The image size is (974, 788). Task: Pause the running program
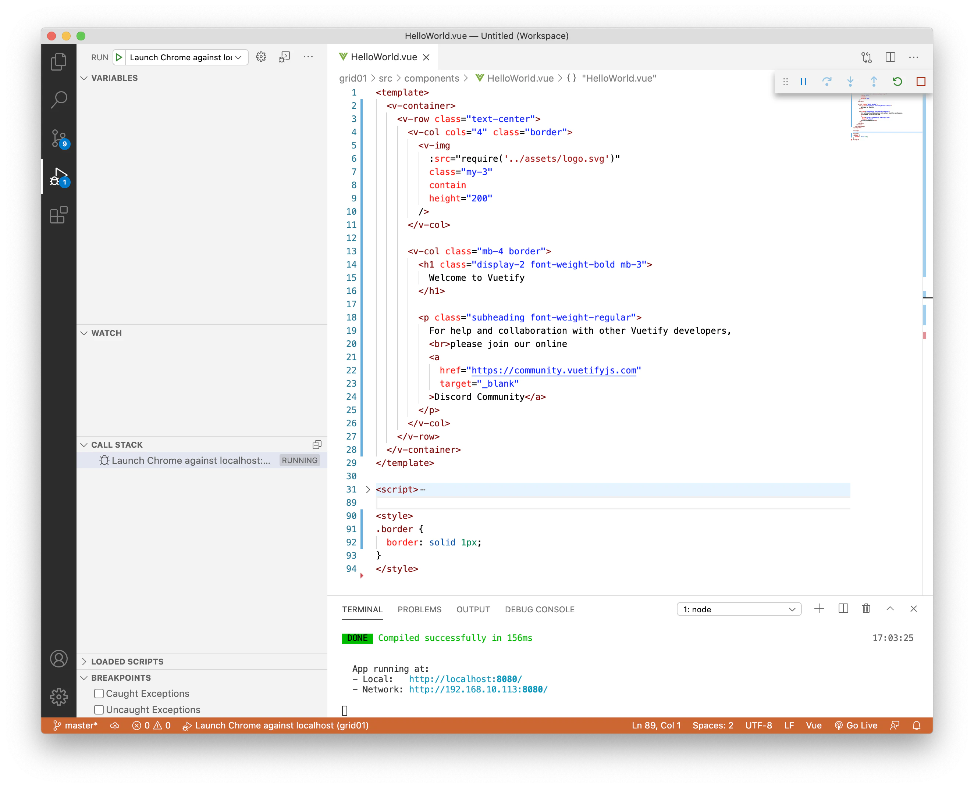click(x=803, y=82)
